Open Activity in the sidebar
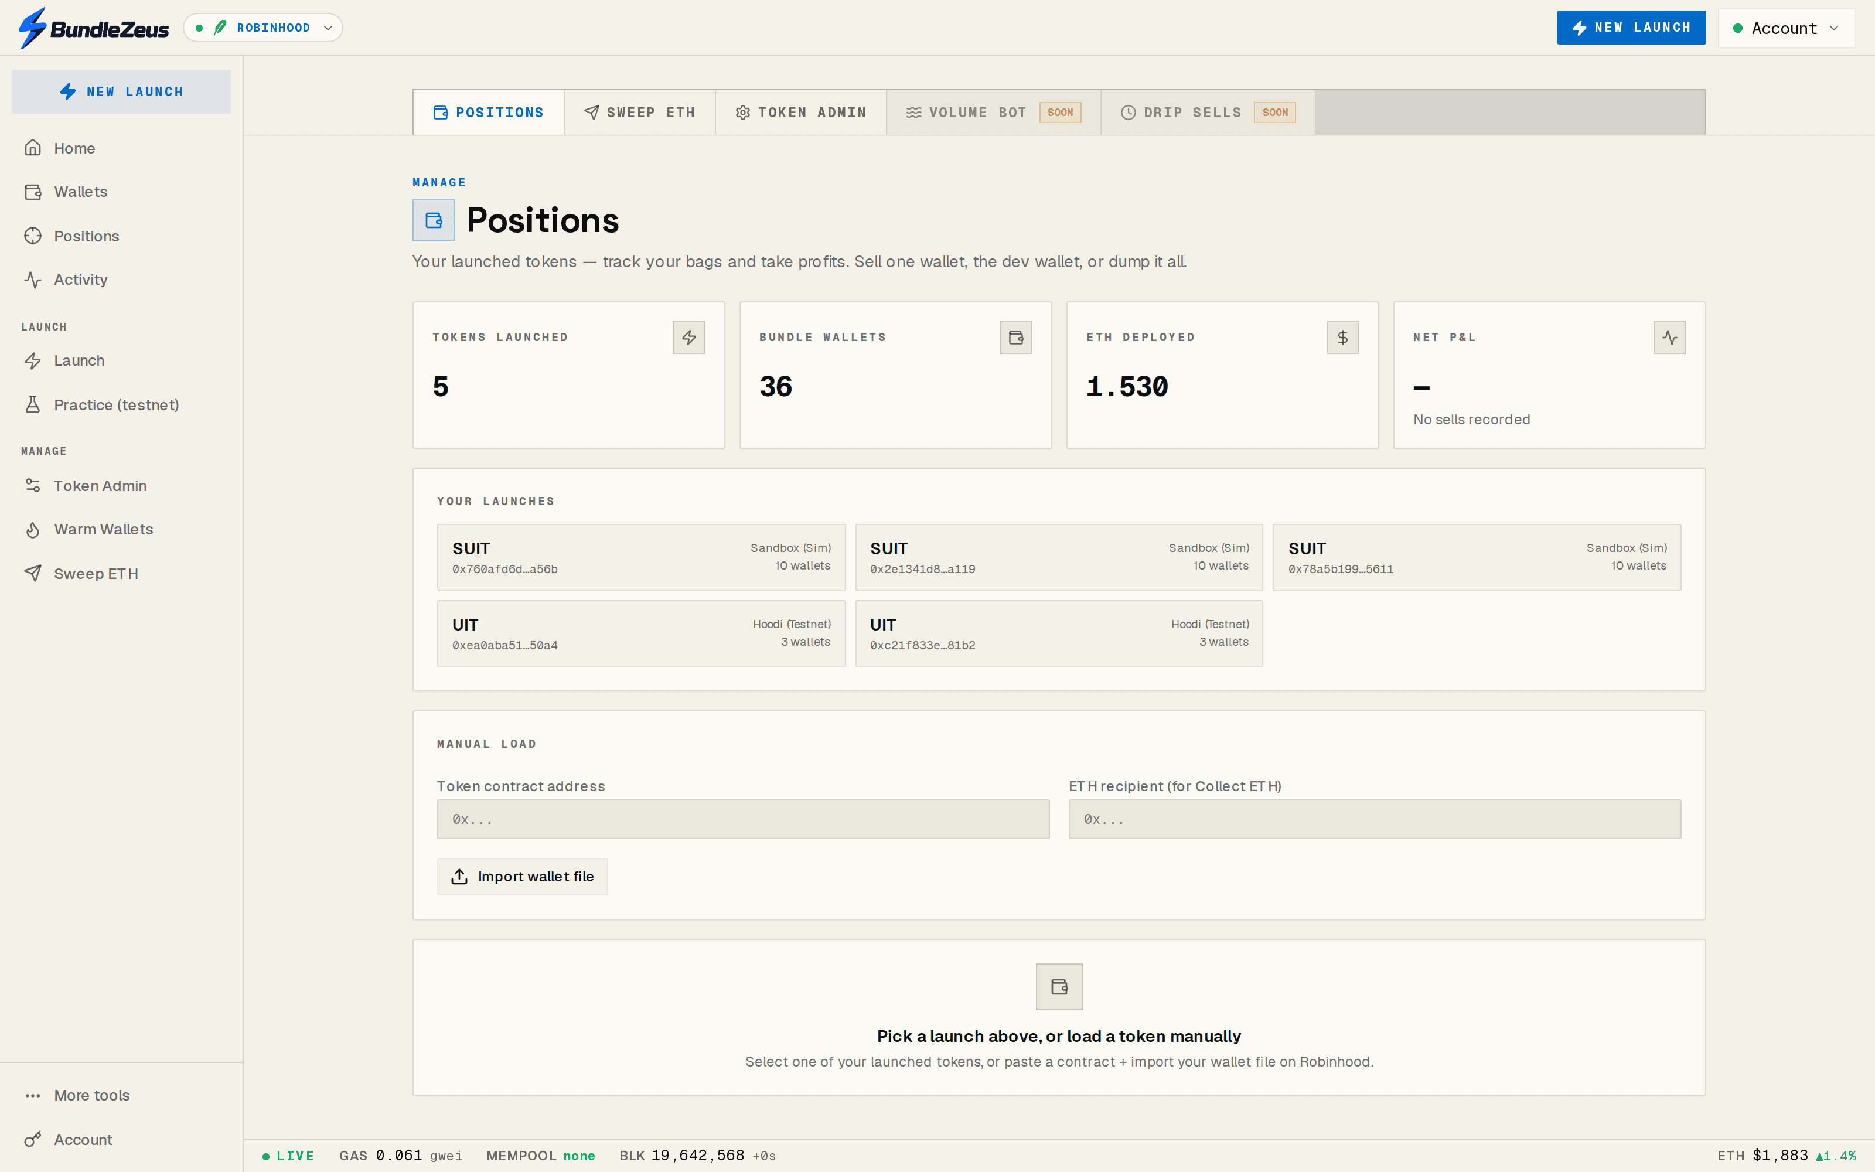The height and width of the screenshot is (1172, 1875). coord(121,280)
